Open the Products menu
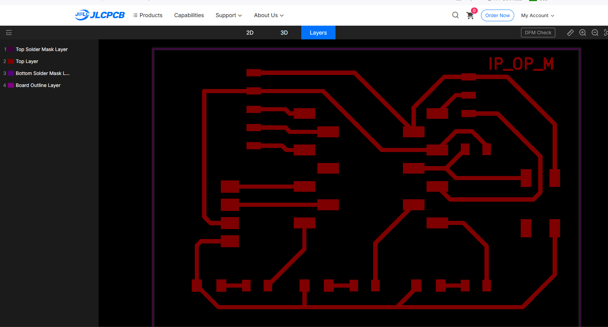This screenshot has width=608, height=327. [148, 15]
